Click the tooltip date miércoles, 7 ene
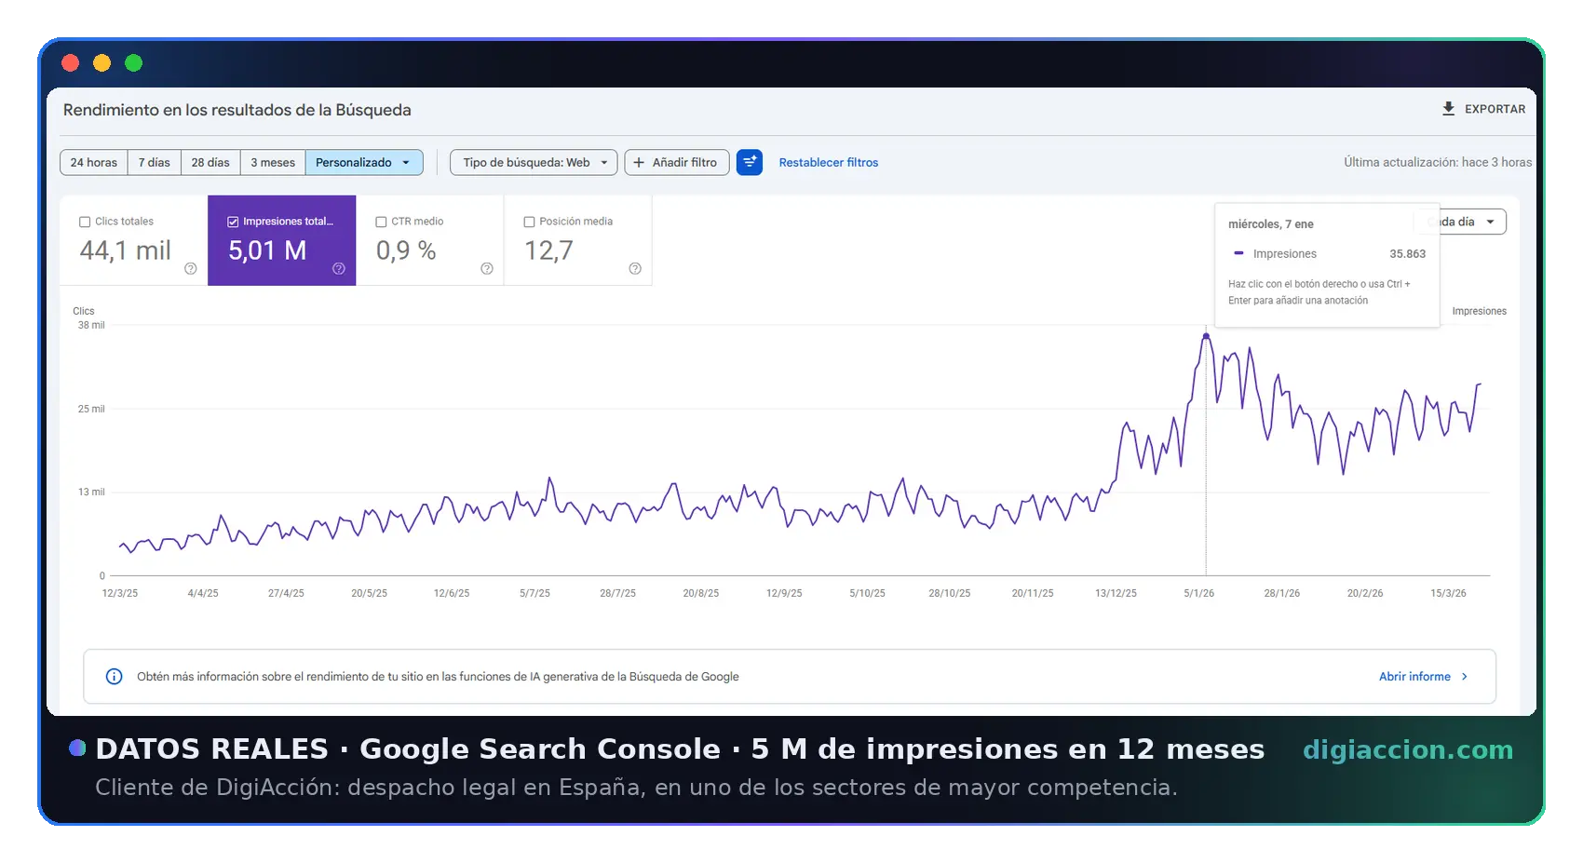 coord(1271,224)
